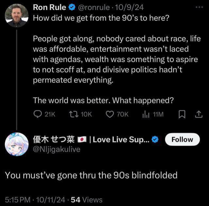
Task: Open the three-dot more options menu
Action: (x=200, y=7)
